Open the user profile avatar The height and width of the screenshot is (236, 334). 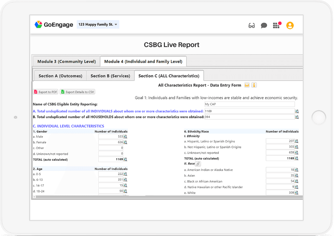click(x=290, y=26)
